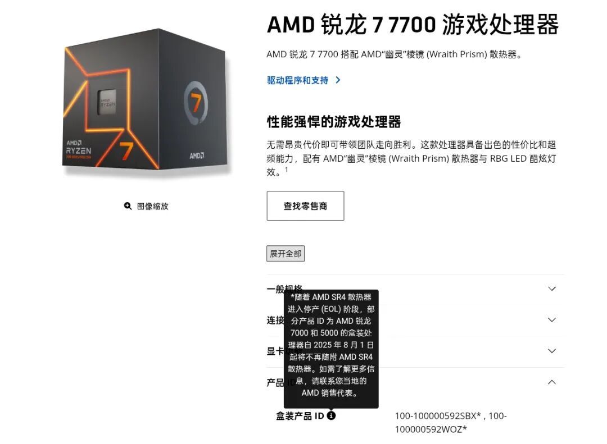Screen dimensions: 607x444
Task: Click the 展开全部 button
Action: (286, 254)
